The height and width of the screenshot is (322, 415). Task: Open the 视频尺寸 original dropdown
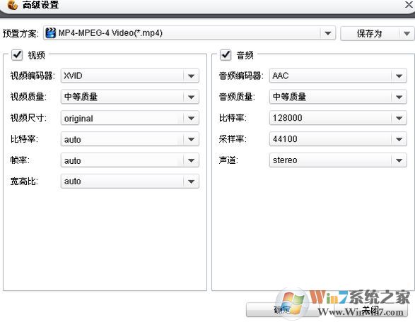[x=129, y=118]
